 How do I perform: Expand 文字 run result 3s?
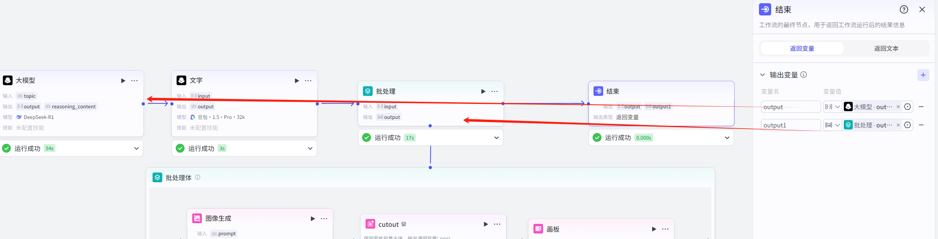click(x=310, y=149)
